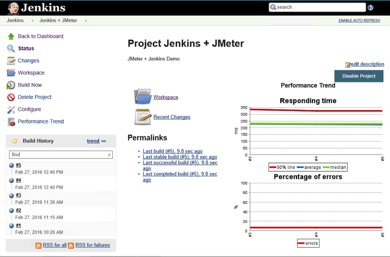
Task: Open Jenkins breadcrumb link
Action: [x=15, y=20]
